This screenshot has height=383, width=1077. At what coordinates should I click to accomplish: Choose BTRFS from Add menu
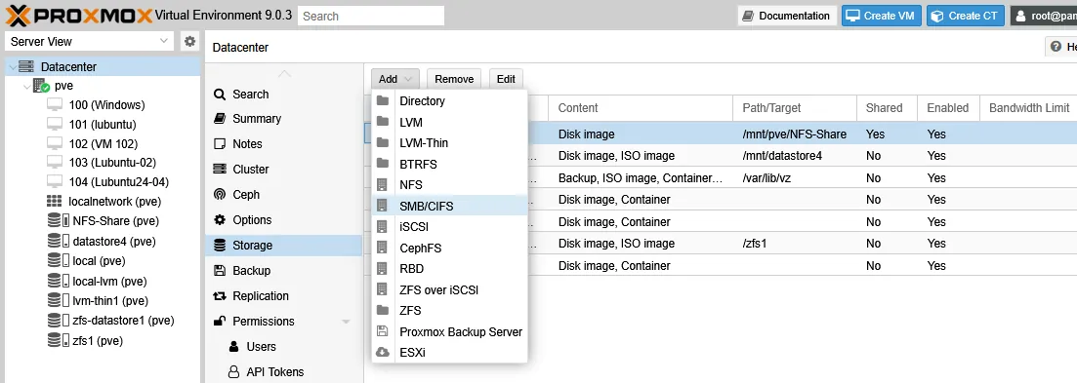click(x=449, y=164)
